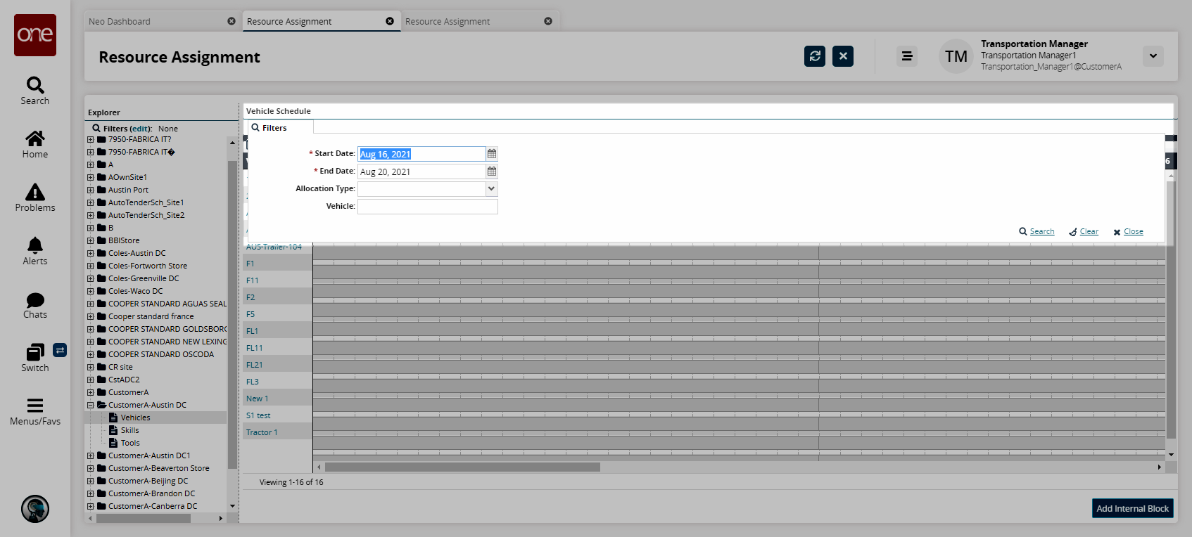Click the Search magnifier icon in sidebar
The width and height of the screenshot is (1192, 537).
[35, 85]
